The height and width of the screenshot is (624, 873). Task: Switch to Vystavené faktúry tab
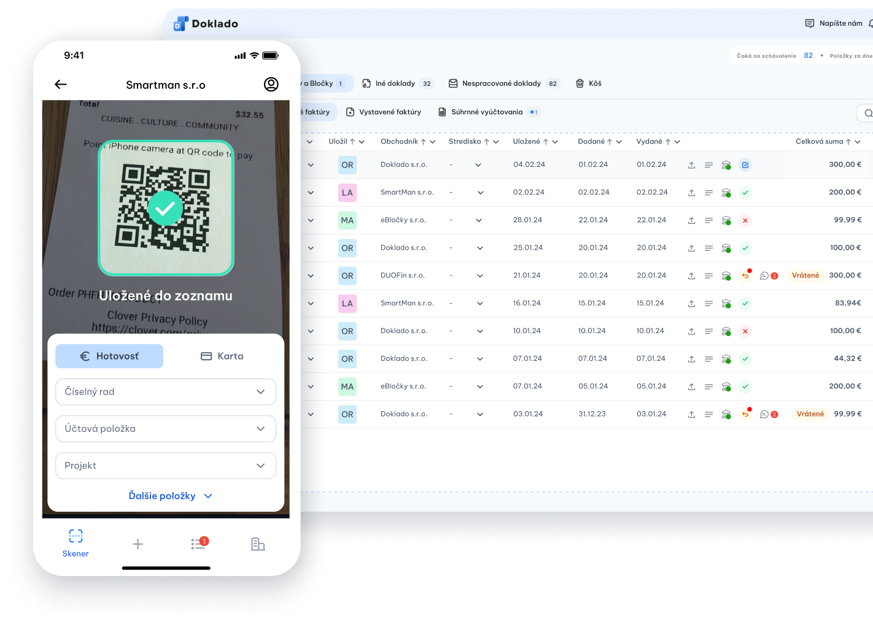coord(384,112)
